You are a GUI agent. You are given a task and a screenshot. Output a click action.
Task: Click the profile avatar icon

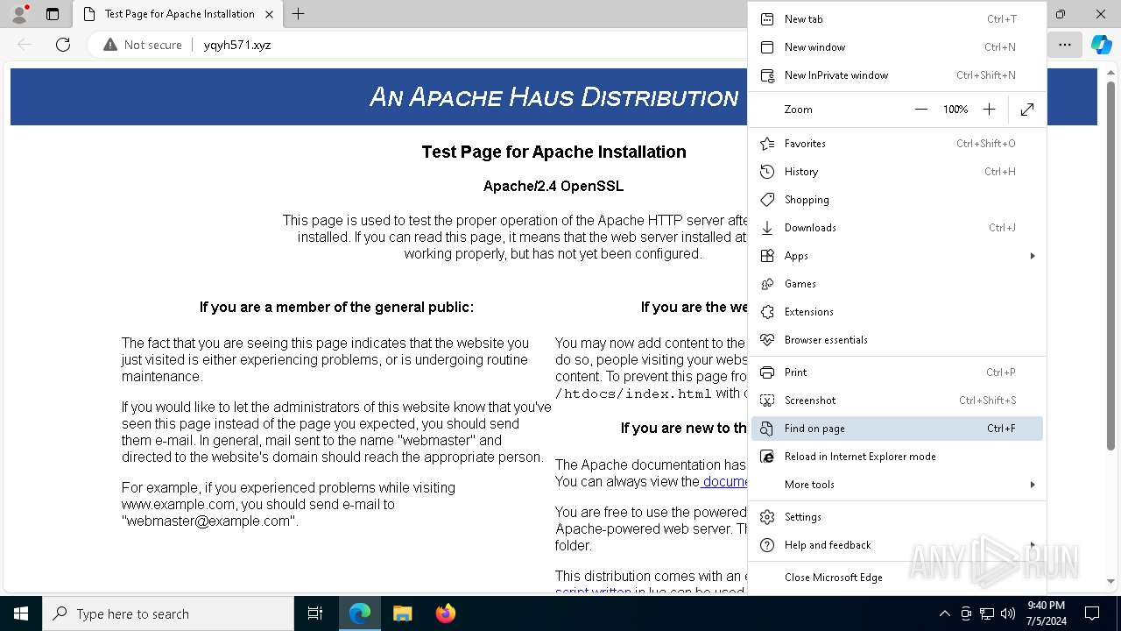tap(19, 14)
